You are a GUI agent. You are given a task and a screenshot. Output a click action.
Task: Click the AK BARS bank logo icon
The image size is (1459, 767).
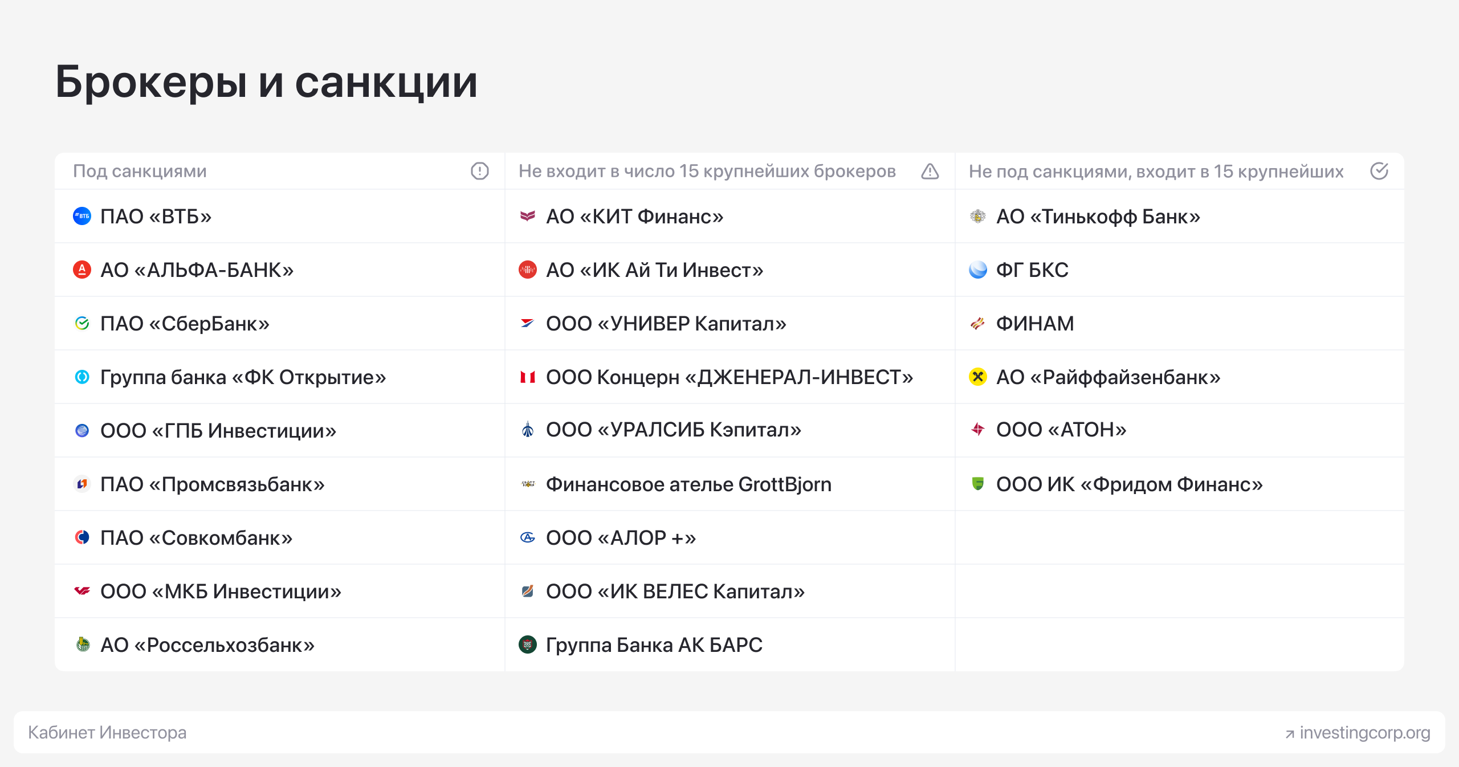click(528, 644)
